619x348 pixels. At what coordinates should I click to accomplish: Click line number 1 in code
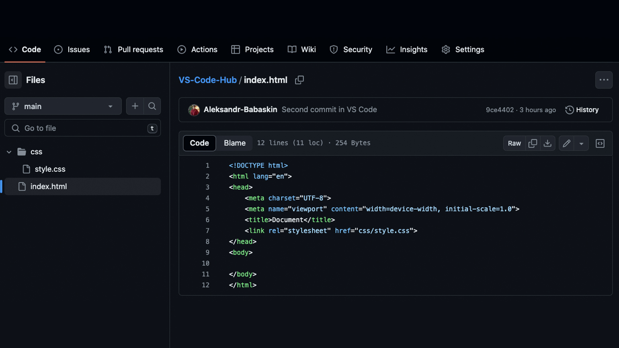tap(207, 166)
